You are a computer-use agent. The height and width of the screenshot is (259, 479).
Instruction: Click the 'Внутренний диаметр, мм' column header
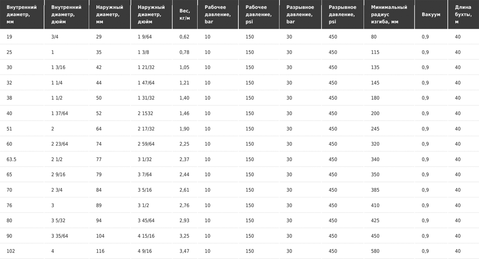click(x=22, y=14)
